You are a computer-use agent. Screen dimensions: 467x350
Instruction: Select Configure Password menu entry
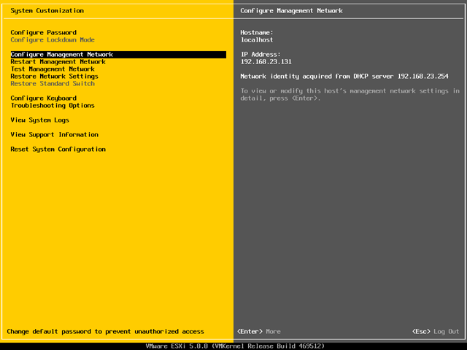tap(44, 32)
